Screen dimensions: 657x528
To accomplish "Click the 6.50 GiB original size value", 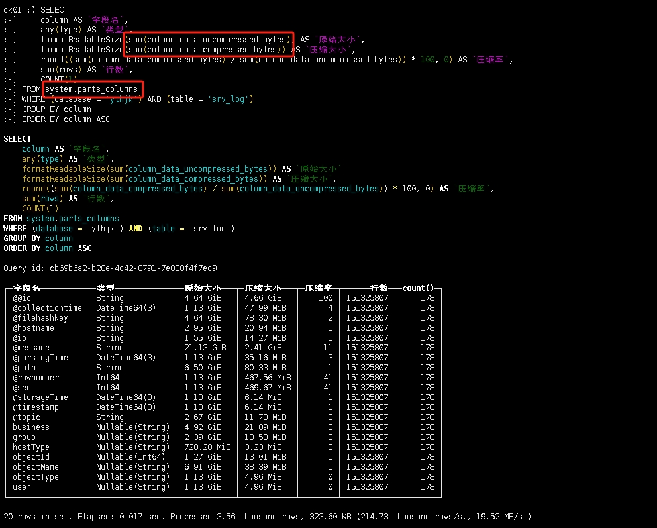I will coord(203,368).
